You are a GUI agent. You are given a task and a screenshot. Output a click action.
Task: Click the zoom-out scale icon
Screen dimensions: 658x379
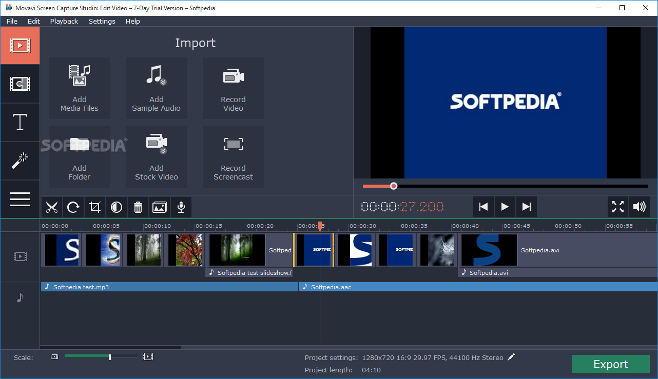(x=54, y=356)
